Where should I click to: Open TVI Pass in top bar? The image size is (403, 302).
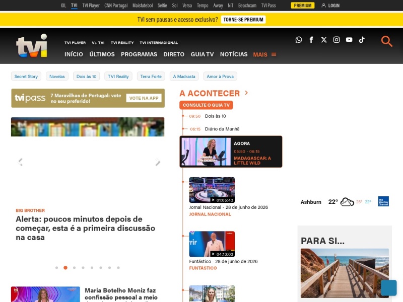click(268, 6)
